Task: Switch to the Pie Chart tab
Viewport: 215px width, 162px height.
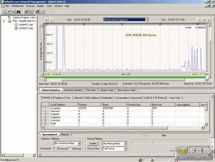Action: (91, 90)
